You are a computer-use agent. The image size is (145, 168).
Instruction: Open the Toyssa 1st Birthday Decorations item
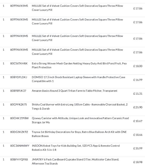[79, 134]
